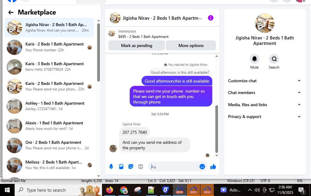
Task: Click the conversation list scrollbar thumb
Action: click(x=99, y=52)
